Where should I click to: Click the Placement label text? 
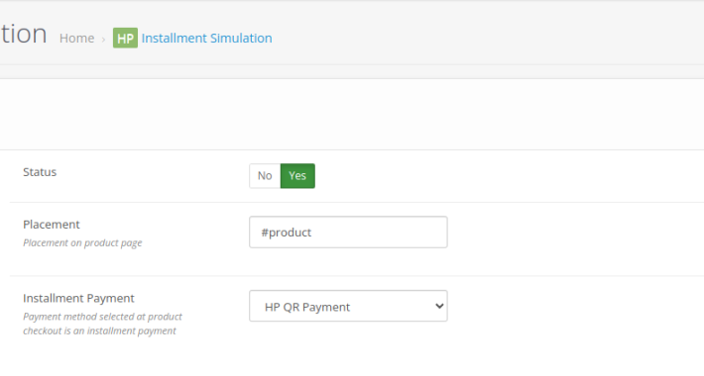[52, 225]
